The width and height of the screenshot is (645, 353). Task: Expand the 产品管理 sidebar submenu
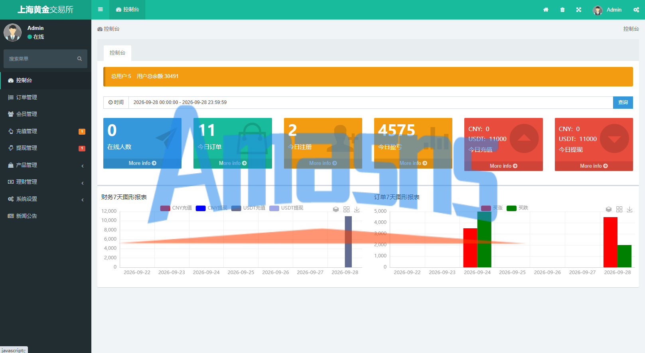(x=45, y=165)
